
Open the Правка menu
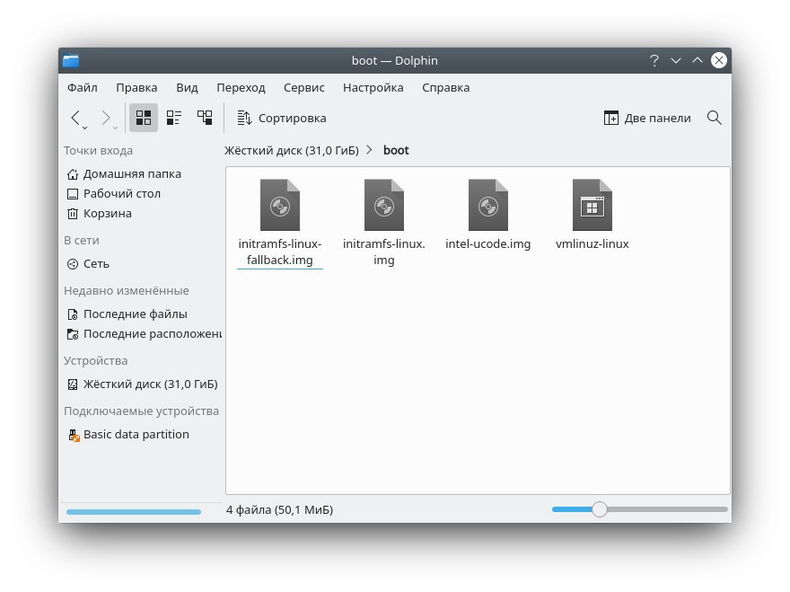pyautogui.click(x=136, y=88)
